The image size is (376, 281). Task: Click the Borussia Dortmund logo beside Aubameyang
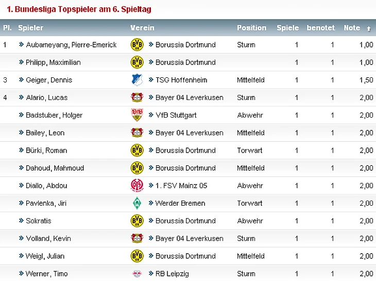137,45
